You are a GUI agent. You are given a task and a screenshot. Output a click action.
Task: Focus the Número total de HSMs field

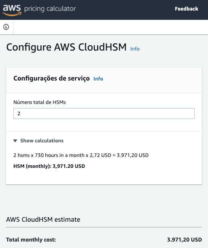104,113
